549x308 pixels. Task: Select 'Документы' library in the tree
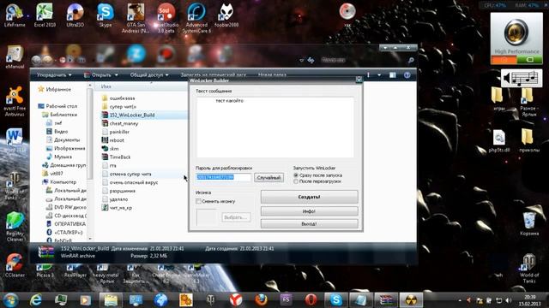[67, 139]
